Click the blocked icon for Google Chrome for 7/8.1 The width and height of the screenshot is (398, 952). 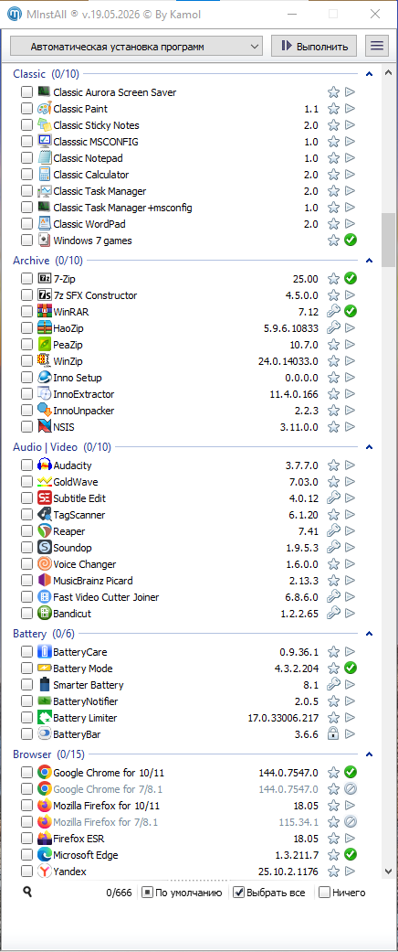[351, 788]
